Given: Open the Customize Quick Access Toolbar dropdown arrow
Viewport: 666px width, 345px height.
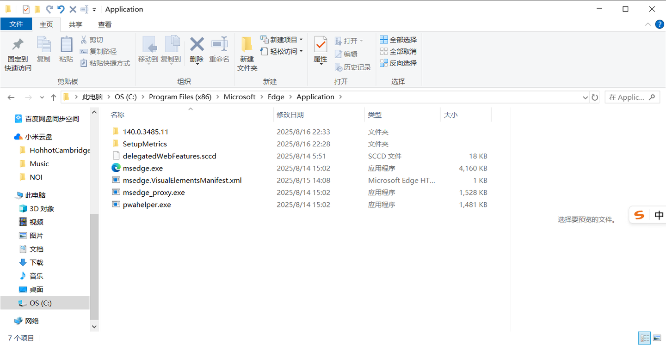Looking at the screenshot, I should click(x=94, y=10).
